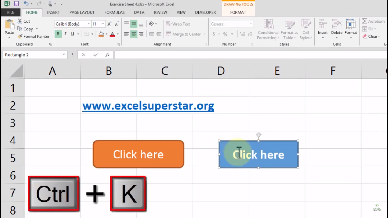388x218 pixels.
Task: Align text to the right
Action: click(141, 34)
